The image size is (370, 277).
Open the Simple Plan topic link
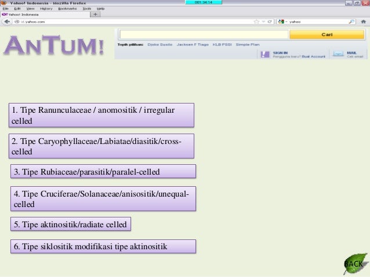[248, 45]
